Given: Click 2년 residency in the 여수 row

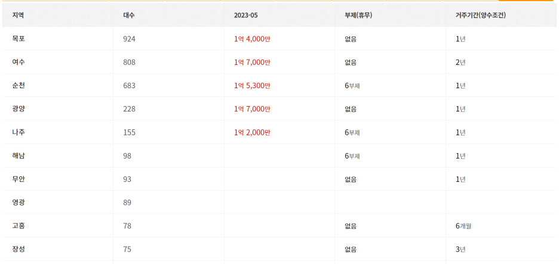Looking at the screenshot, I should (x=460, y=63).
